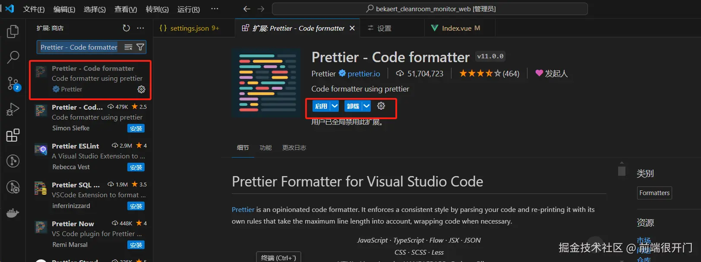
Task: Open the Search view in activity bar
Action: click(13, 57)
